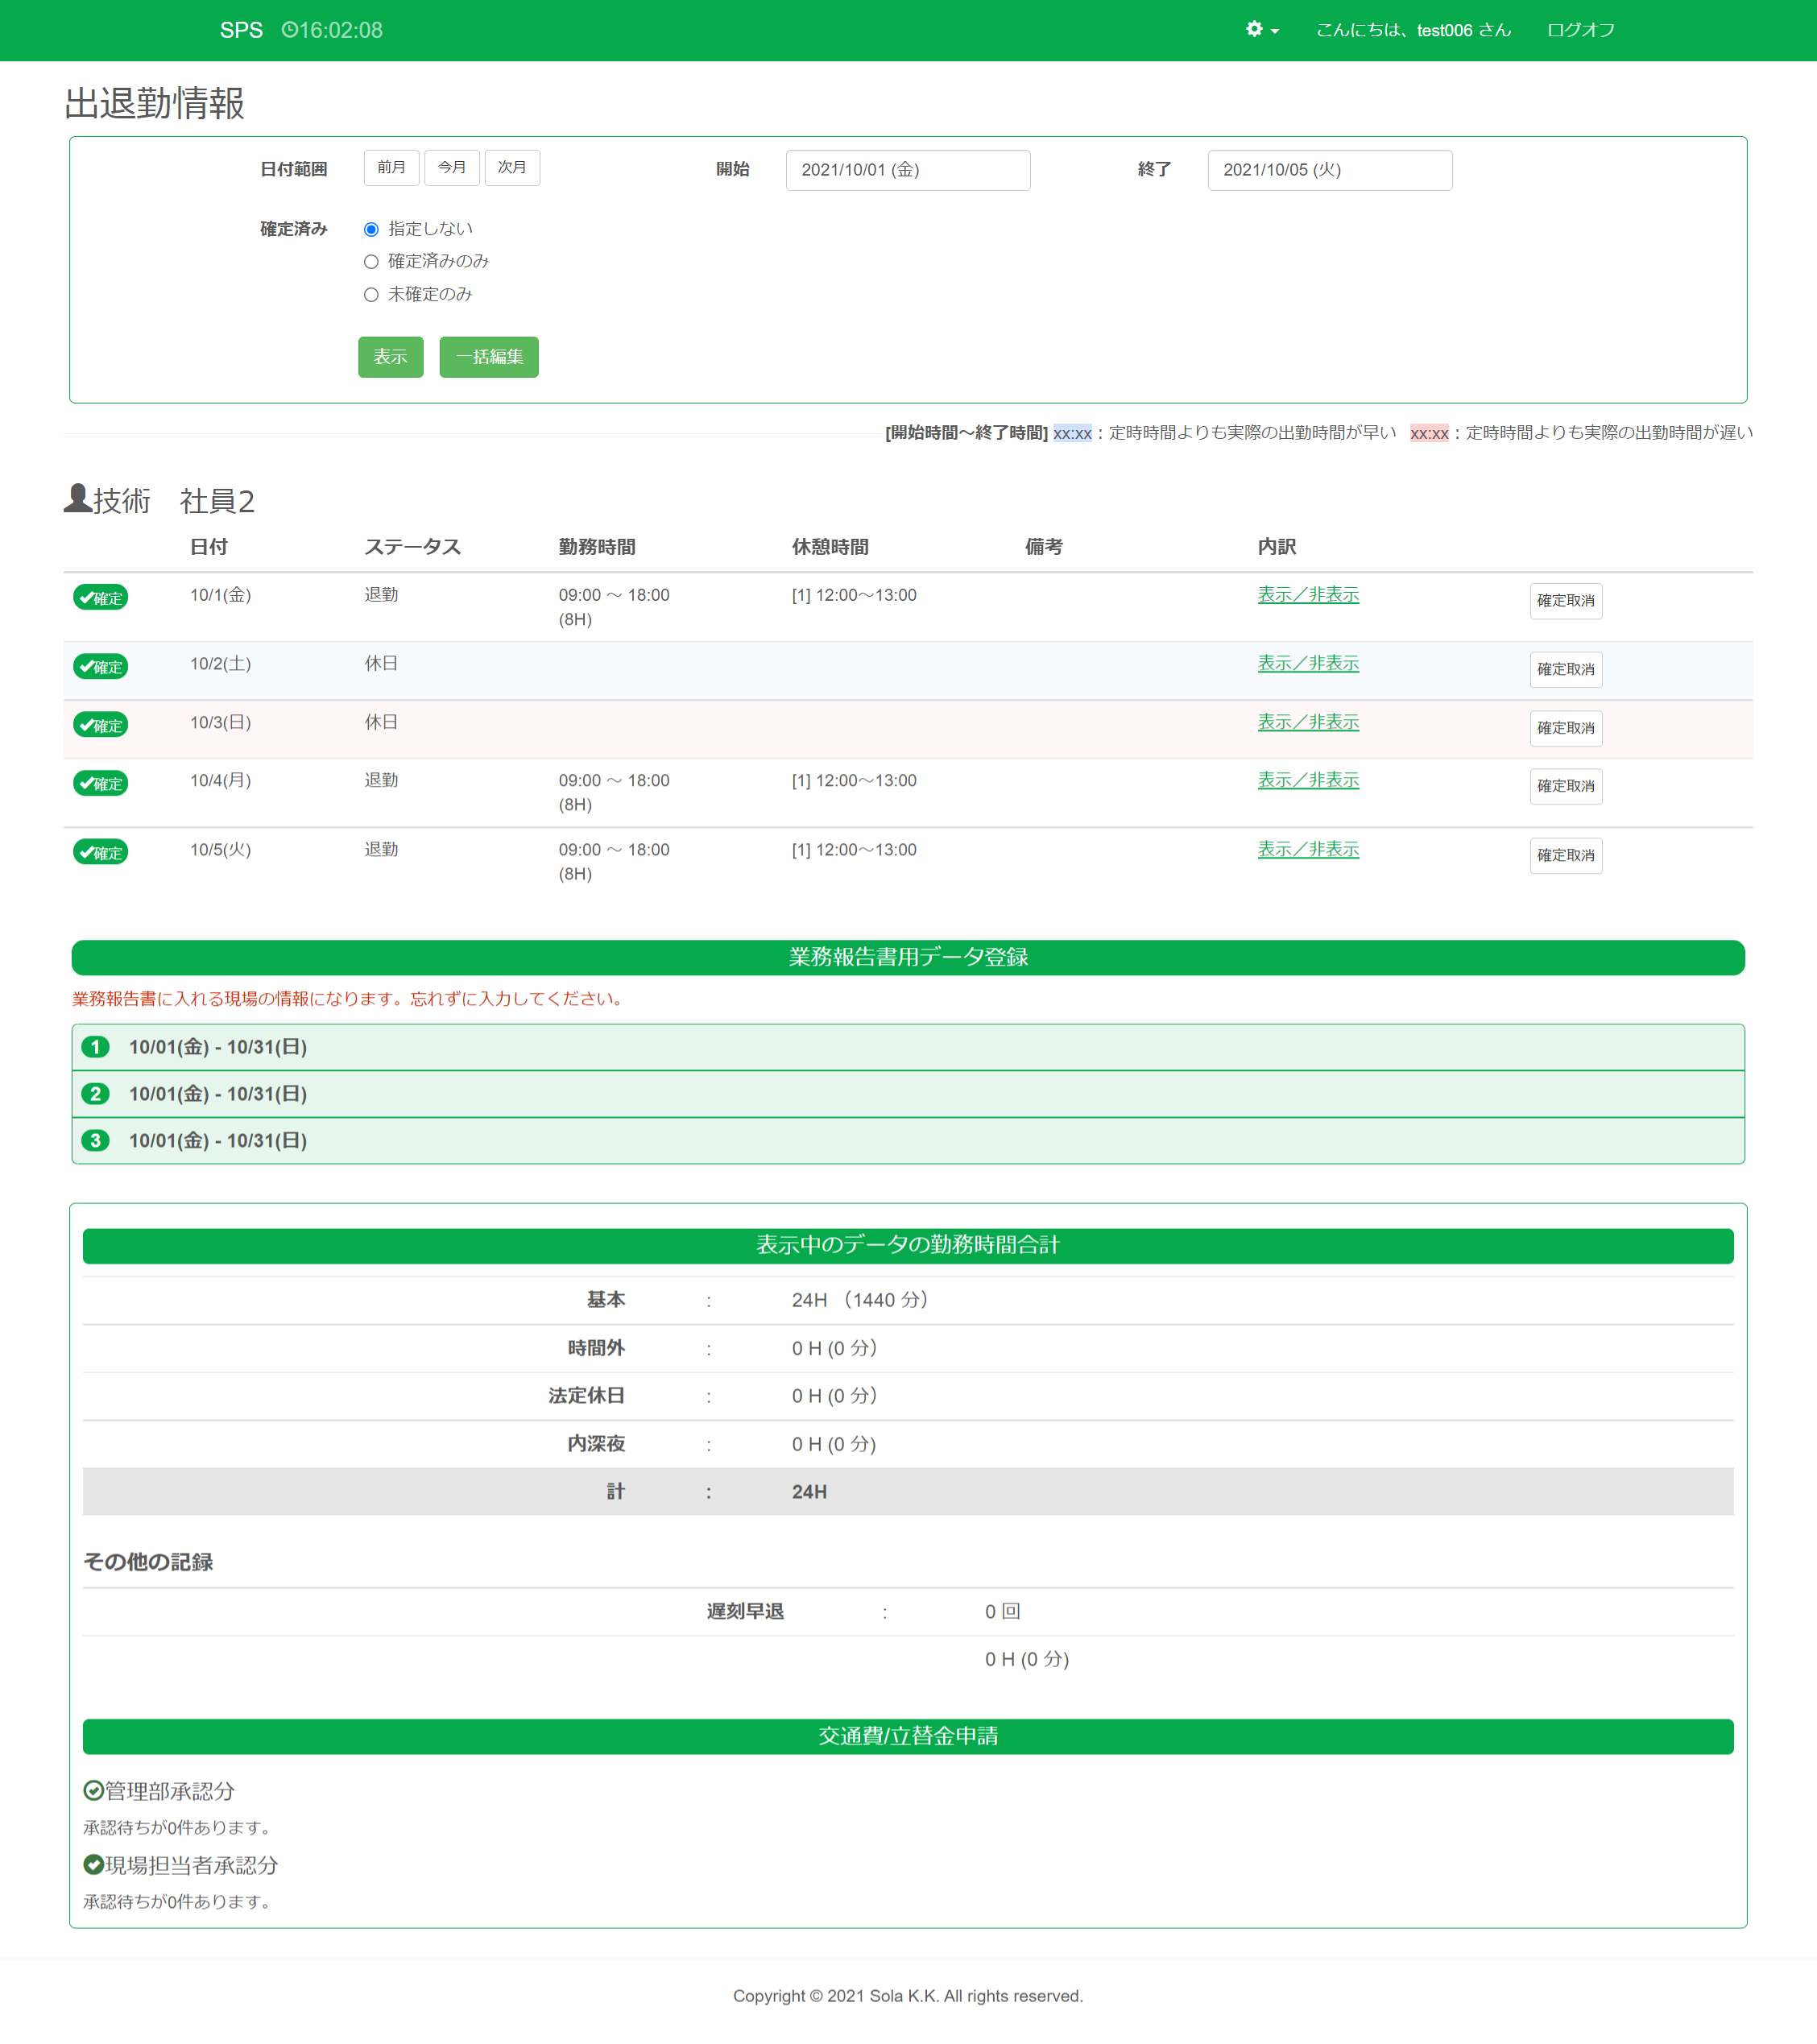
Task: Click check icon next to 管理部承認分
Action: tap(93, 1790)
